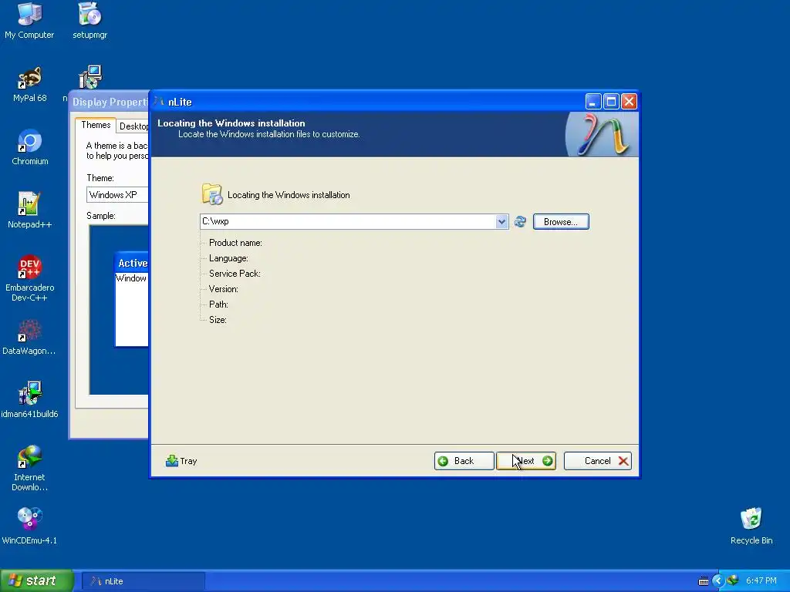The width and height of the screenshot is (790, 592).
Task: Maximize the nLite window
Action: tap(611, 102)
